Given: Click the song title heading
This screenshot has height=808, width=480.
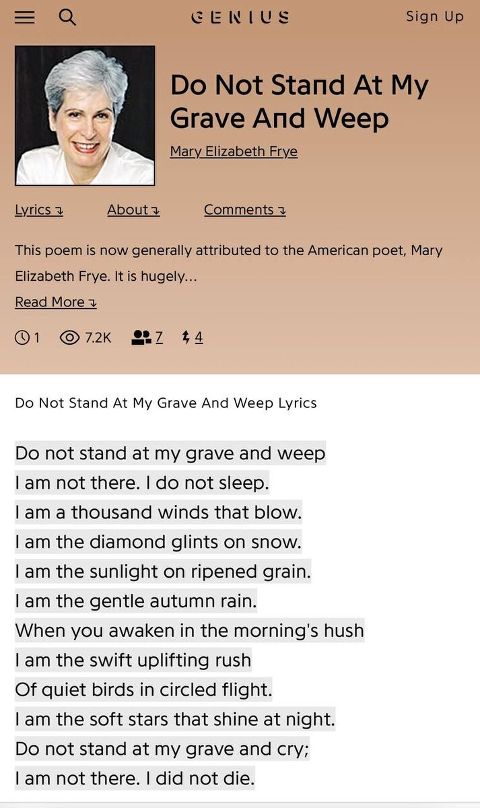Looking at the screenshot, I should point(300,102).
